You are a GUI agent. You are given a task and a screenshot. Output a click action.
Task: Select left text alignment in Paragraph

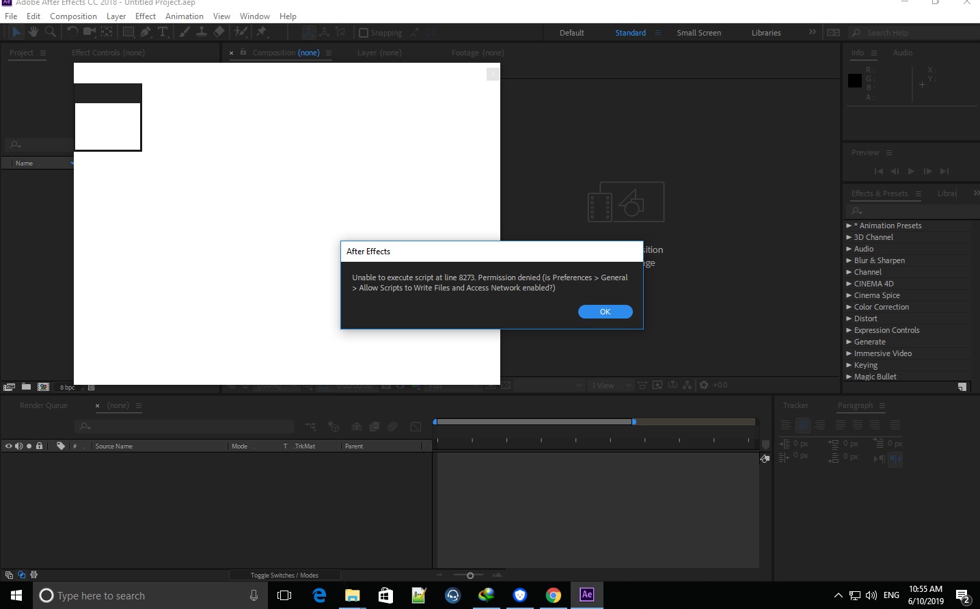(786, 425)
